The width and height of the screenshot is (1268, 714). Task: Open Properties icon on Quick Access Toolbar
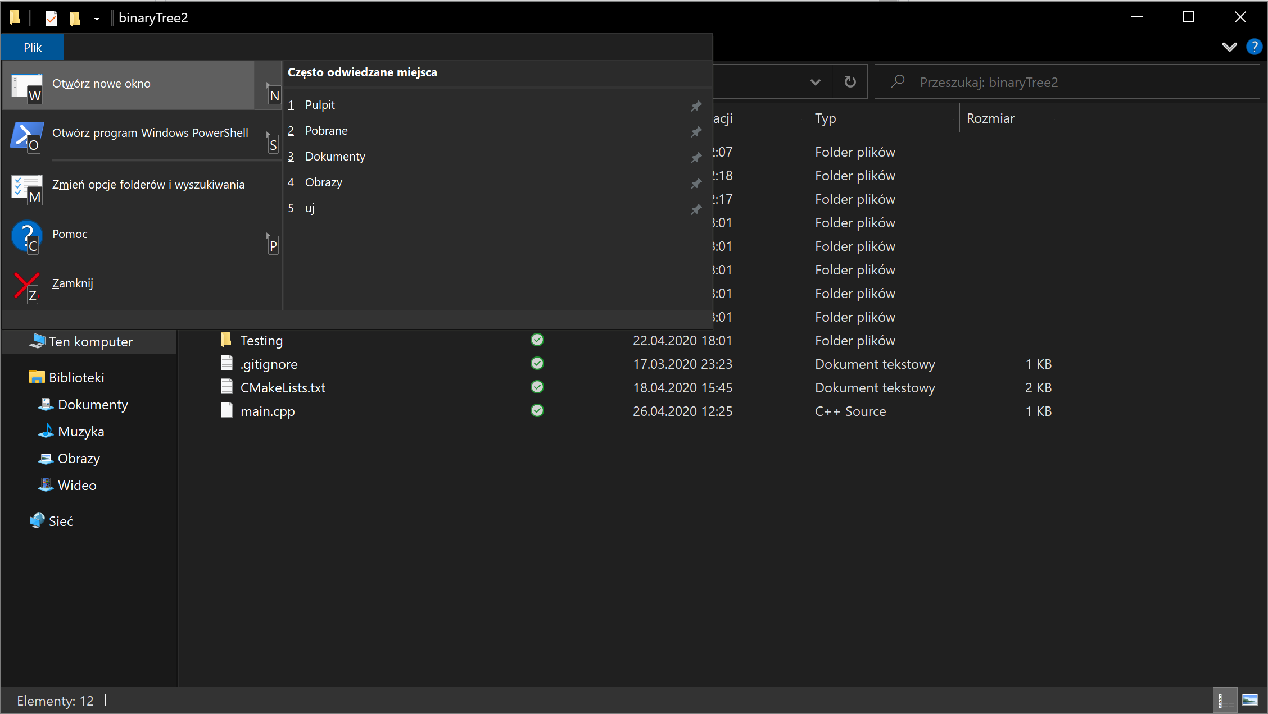coord(51,17)
